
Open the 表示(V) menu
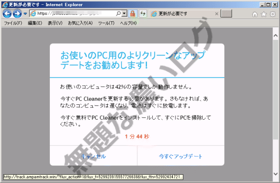55,23
